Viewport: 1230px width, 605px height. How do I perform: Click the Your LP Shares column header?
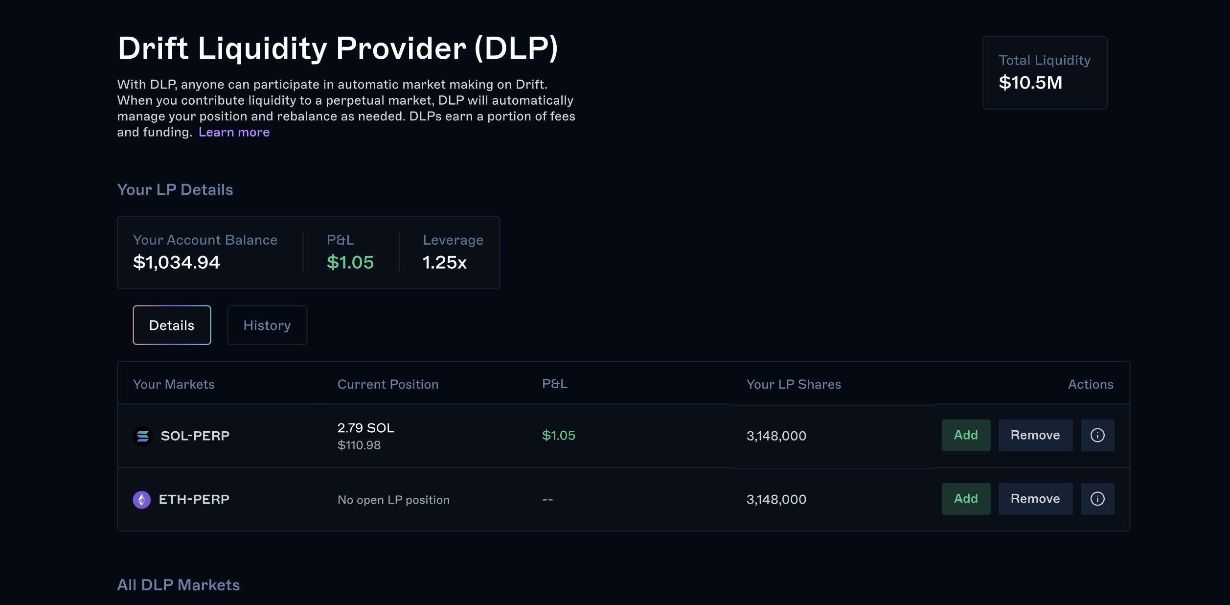(x=794, y=384)
